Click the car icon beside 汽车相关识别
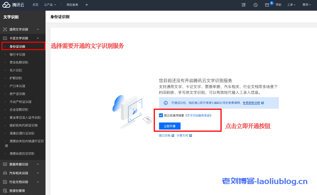This screenshot has width=317, height=195. point(5,173)
